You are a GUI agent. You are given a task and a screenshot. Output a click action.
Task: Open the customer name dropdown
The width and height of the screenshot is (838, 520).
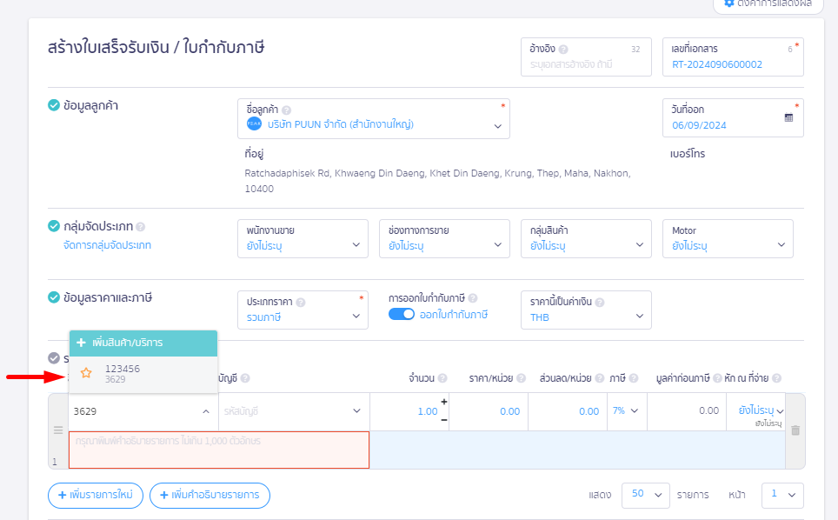click(498, 125)
